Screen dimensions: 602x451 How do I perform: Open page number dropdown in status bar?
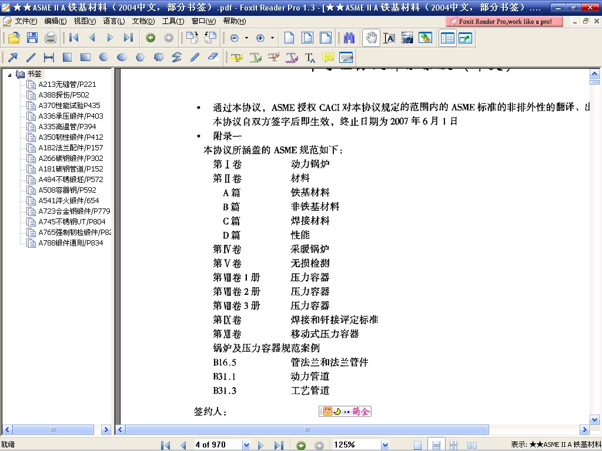246,445
